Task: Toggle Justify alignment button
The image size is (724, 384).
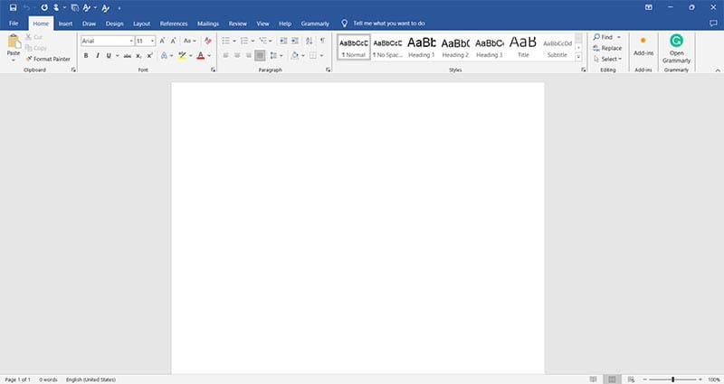Action: pyautogui.click(x=260, y=56)
